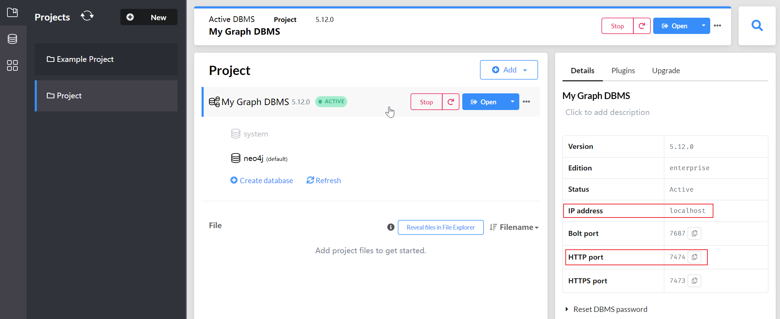Restart active DBMS from header icon
This screenshot has width=780, height=319.
642,26
